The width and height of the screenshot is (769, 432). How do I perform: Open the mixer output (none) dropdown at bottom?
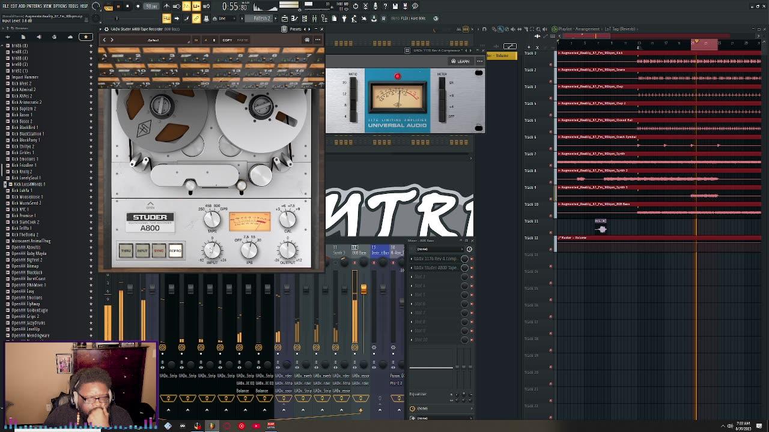(x=440, y=418)
